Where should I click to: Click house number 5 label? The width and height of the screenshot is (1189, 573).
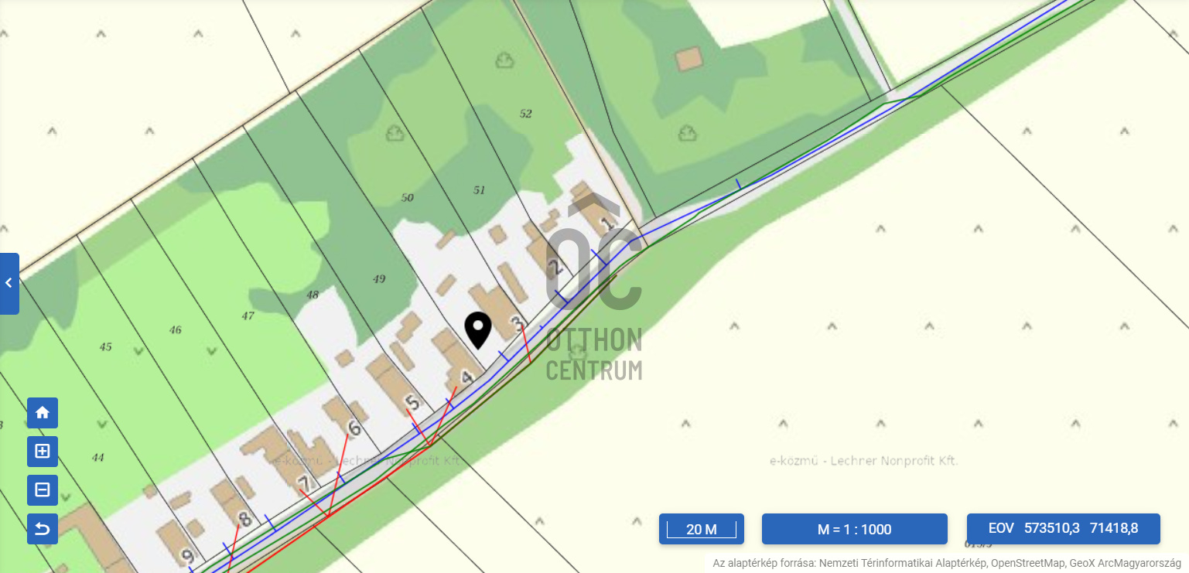coord(412,404)
